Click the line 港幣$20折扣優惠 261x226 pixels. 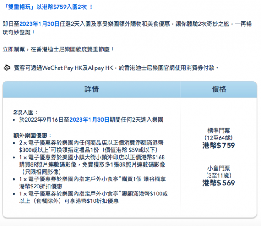pos(40,186)
